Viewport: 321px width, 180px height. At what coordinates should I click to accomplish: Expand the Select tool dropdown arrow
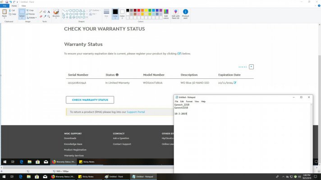[22, 18]
